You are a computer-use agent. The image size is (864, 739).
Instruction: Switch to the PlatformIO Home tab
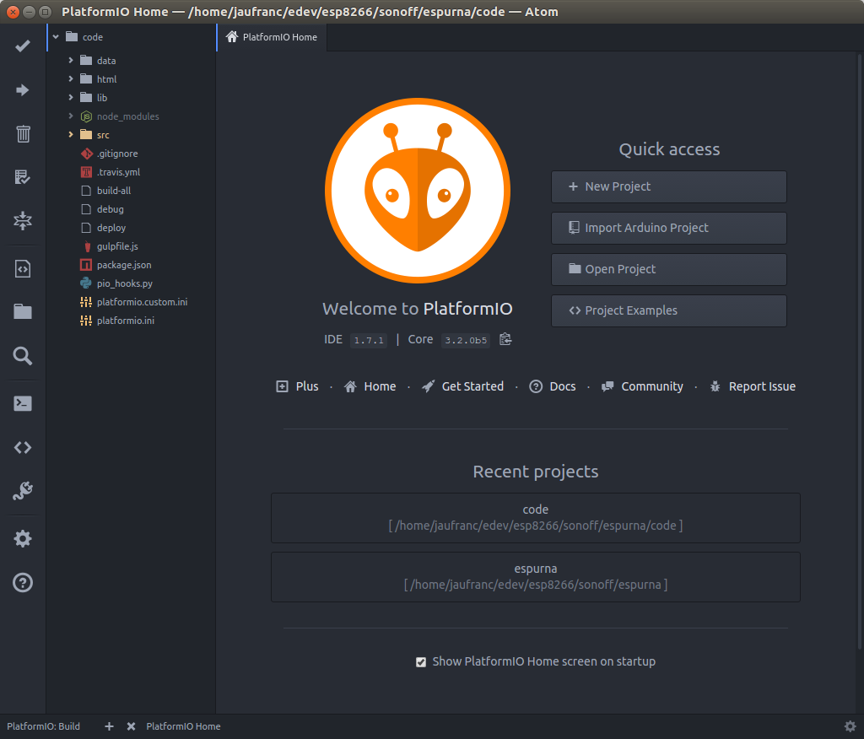(272, 37)
